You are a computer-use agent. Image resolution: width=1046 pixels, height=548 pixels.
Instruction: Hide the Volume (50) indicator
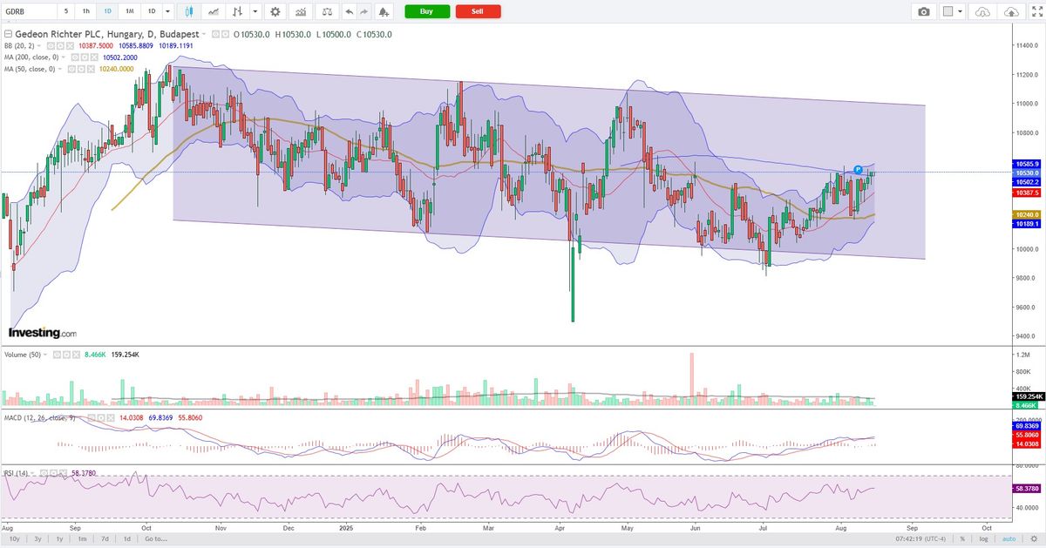(57, 355)
